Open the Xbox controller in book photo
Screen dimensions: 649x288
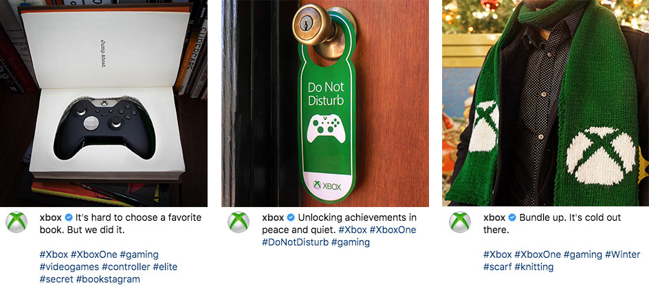104,103
